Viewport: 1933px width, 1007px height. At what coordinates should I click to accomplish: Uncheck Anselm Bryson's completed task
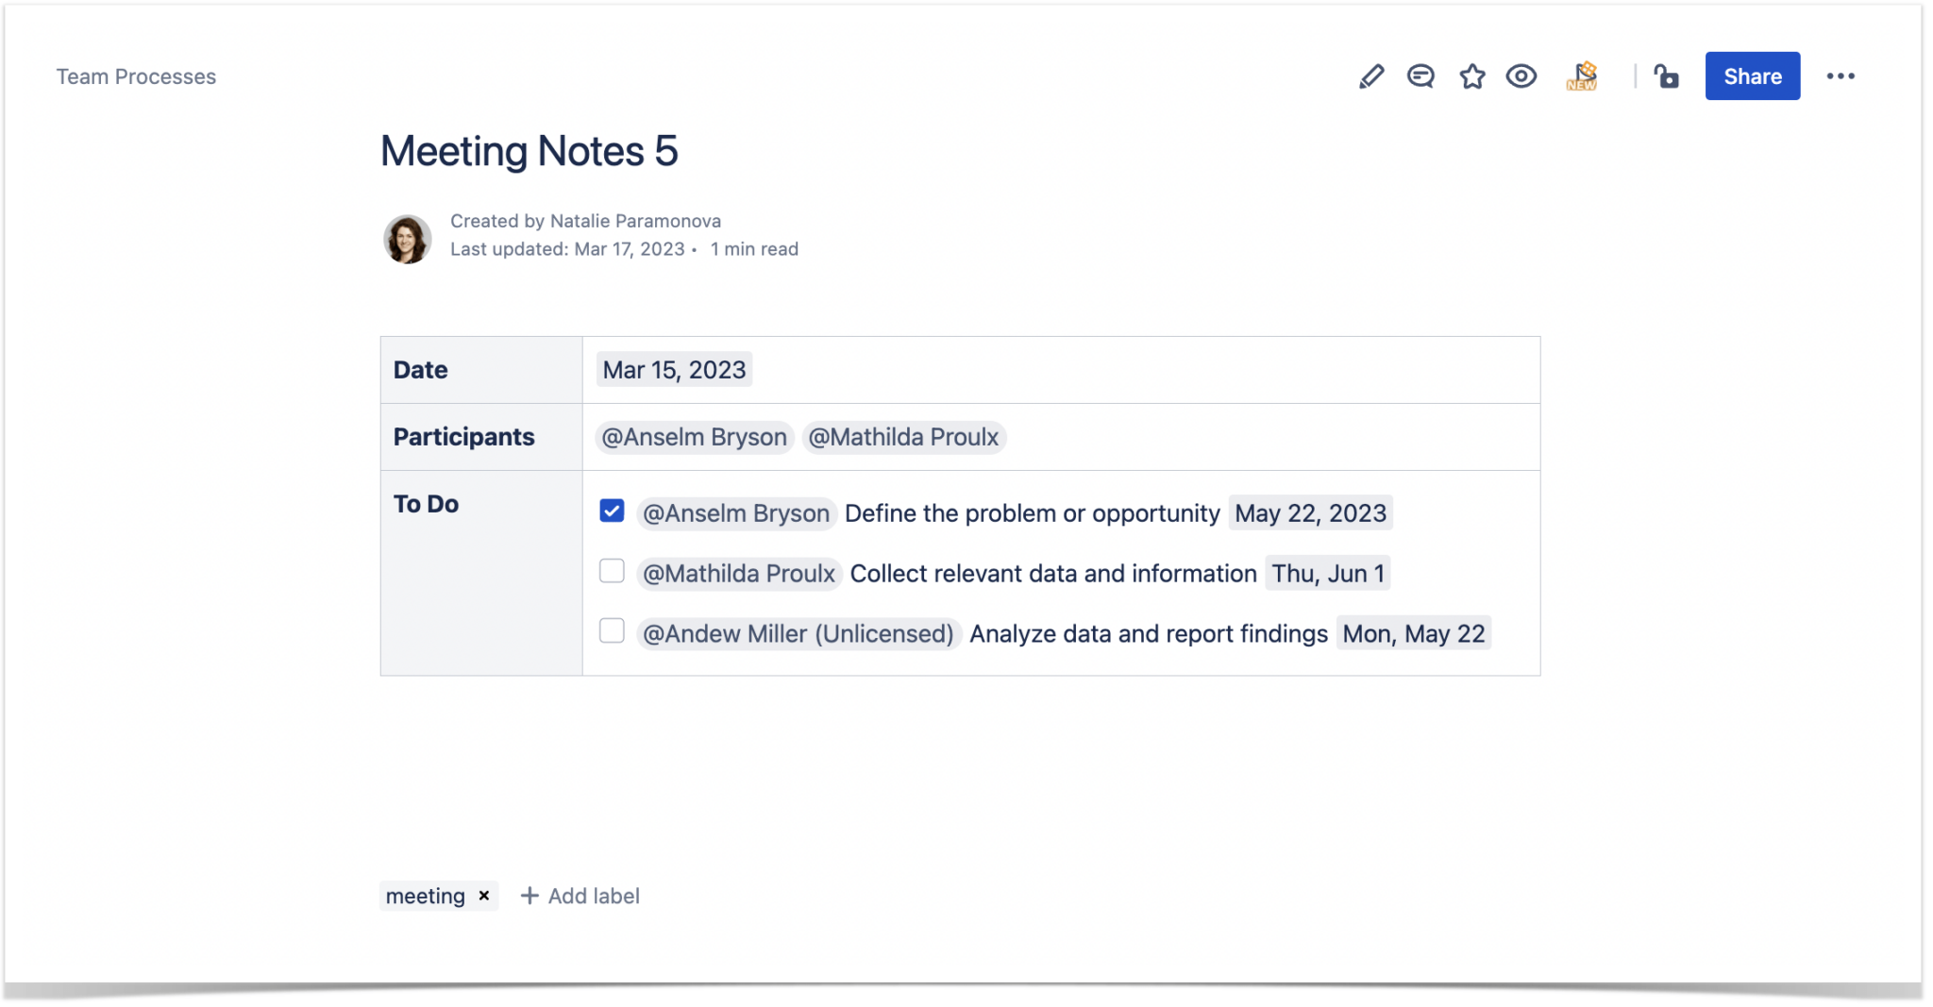tap(612, 510)
